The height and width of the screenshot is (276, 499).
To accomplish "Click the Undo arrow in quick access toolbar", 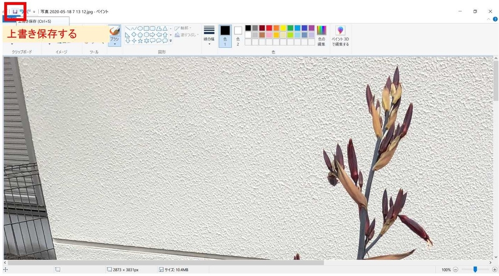I will [x=22, y=12].
